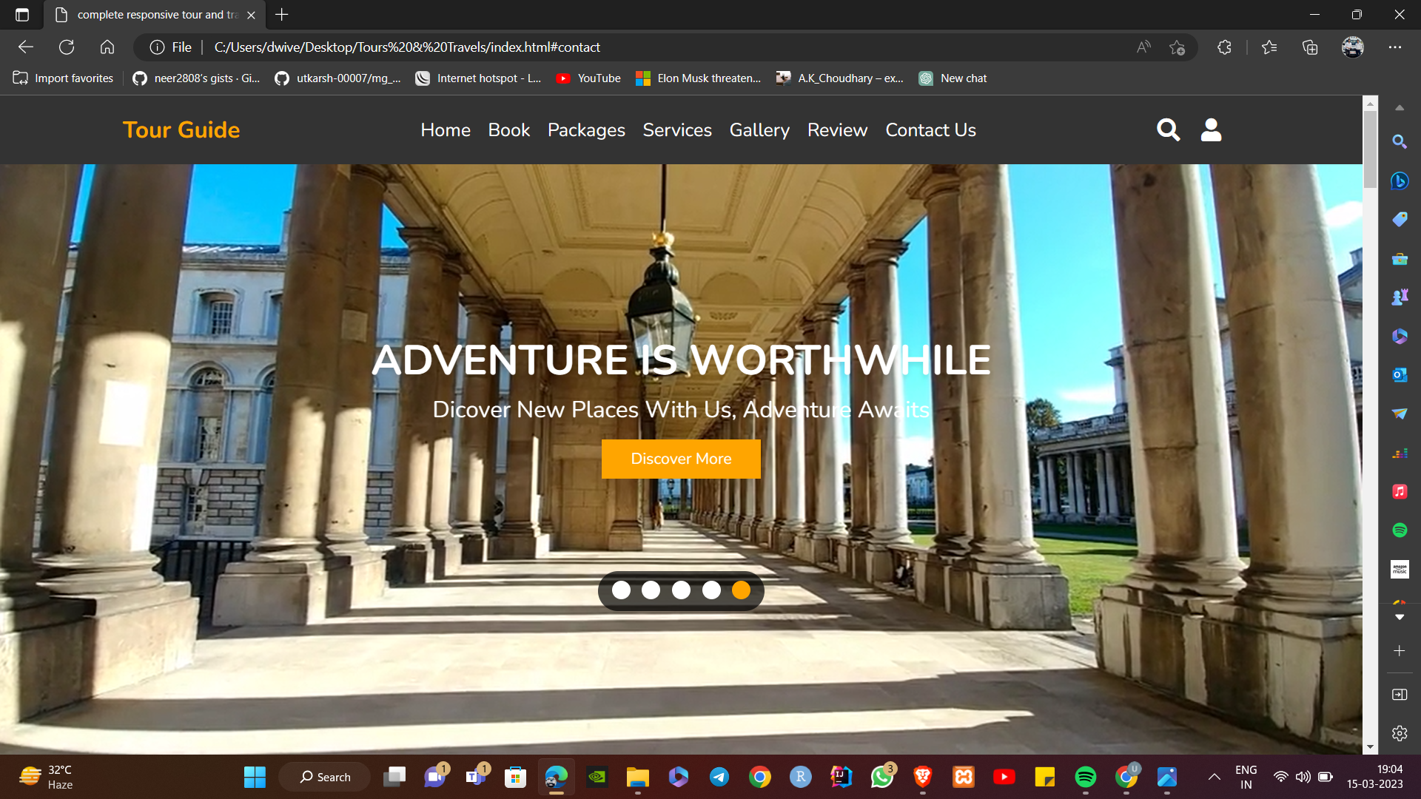
Task: Go to browser home page icon
Action: click(x=107, y=47)
